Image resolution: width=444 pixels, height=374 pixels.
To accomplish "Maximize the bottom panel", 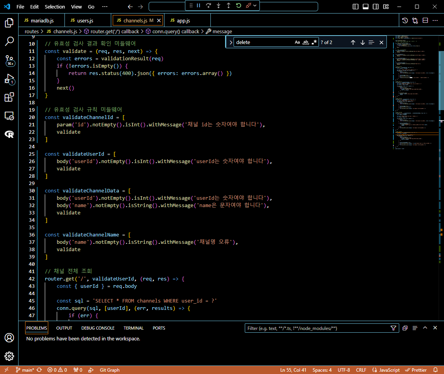I will pos(425,328).
